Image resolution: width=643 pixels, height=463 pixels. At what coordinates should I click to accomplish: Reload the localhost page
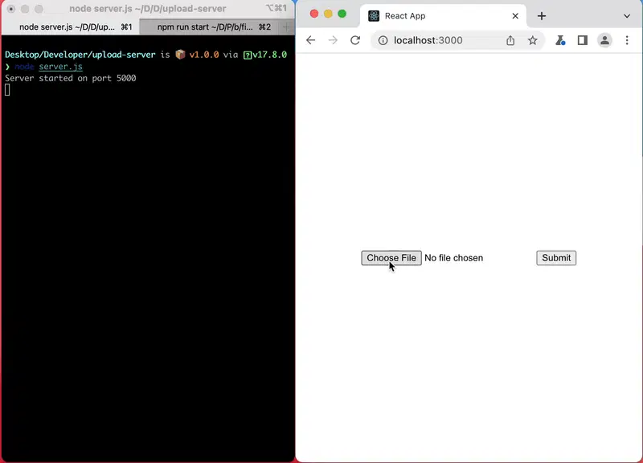pyautogui.click(x=355, y=40)
